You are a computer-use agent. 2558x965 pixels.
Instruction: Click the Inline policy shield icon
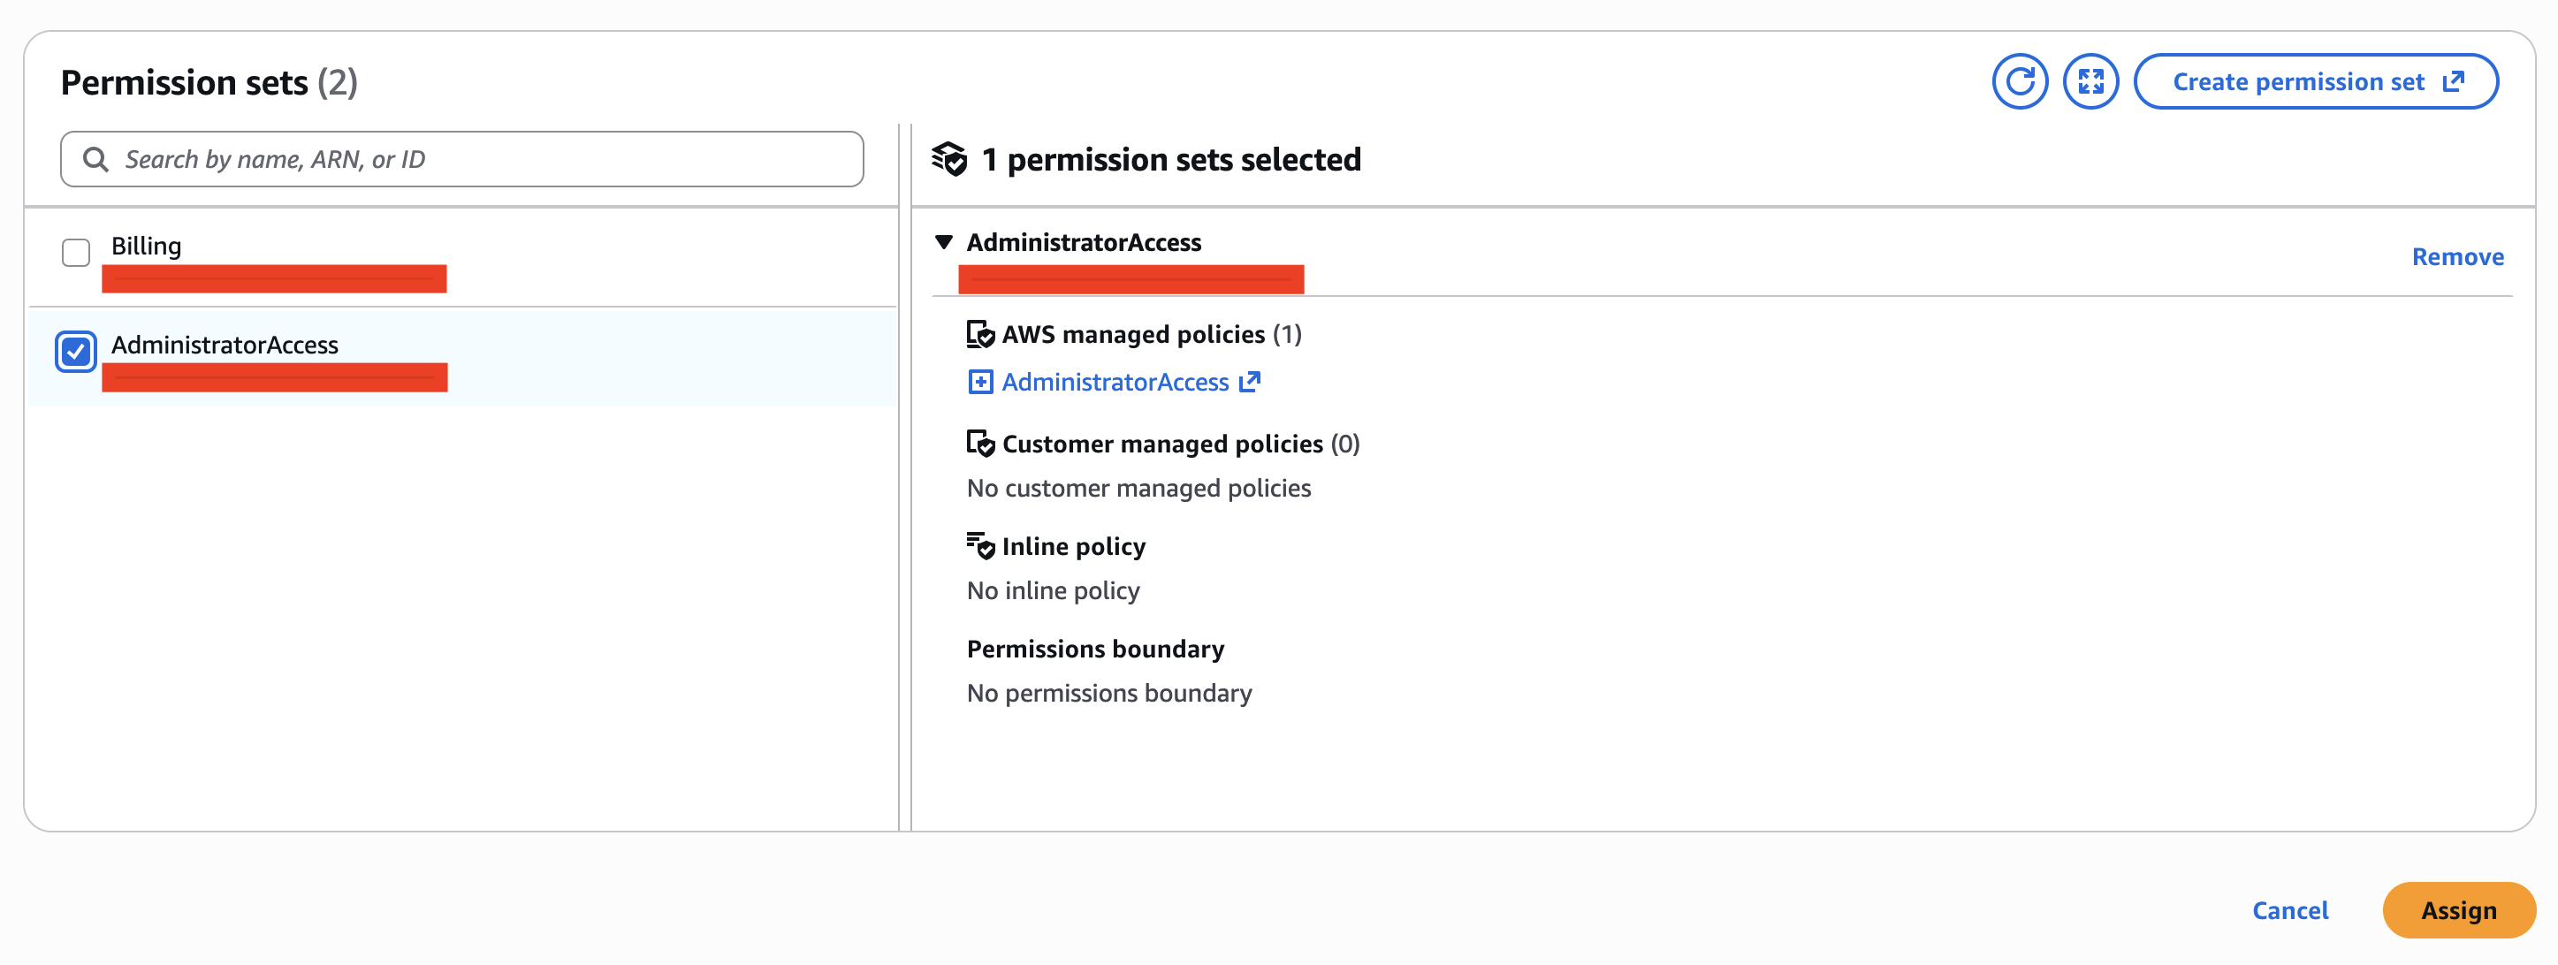tap(979, 544)
